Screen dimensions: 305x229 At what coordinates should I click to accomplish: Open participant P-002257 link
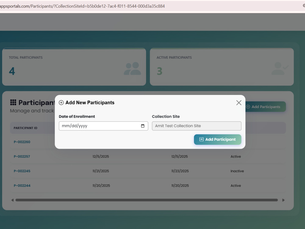pyautogui.click(x=22, y=157)
